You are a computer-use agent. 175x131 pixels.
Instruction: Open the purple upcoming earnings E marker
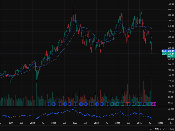(x=154, y=104)
